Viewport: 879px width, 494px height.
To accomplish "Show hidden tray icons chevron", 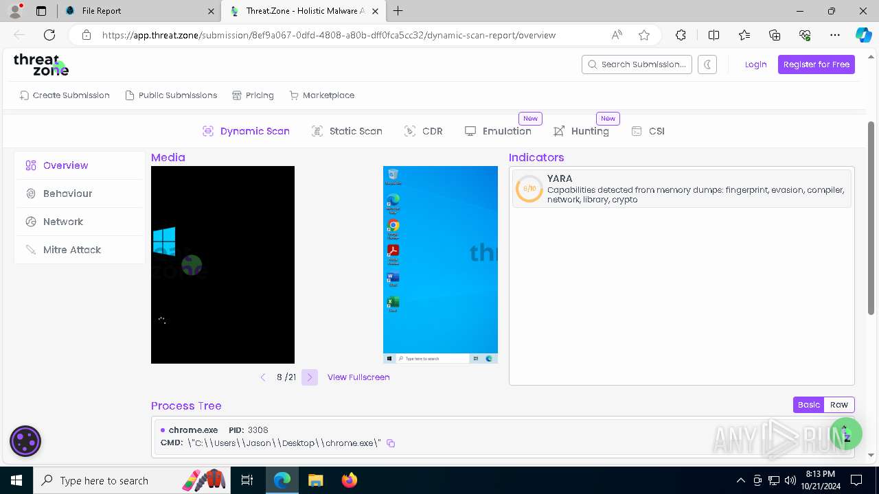I will point(740,480).
